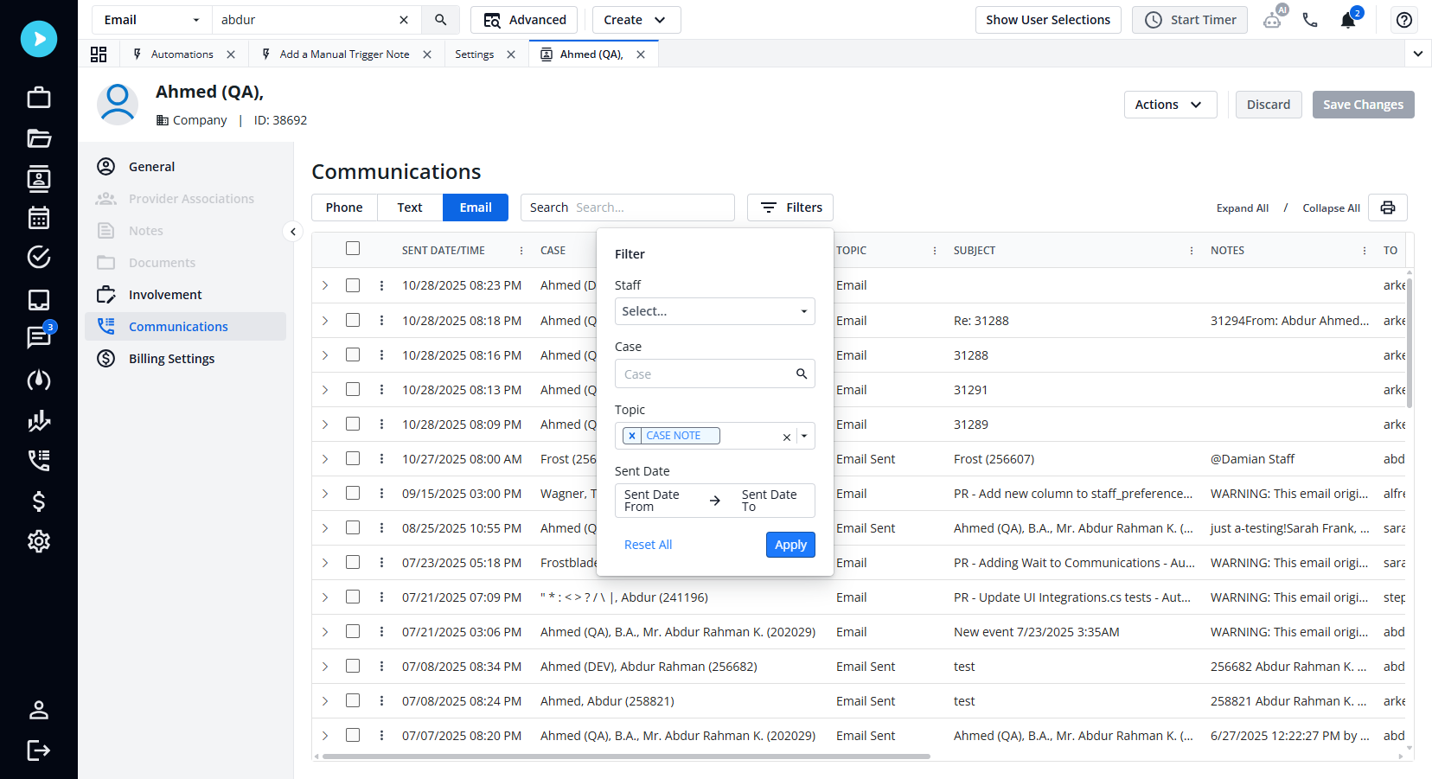This screenshot has height=779, width=1432.
Task: Click the Apply button in the Filter panel
Action: 790,545
